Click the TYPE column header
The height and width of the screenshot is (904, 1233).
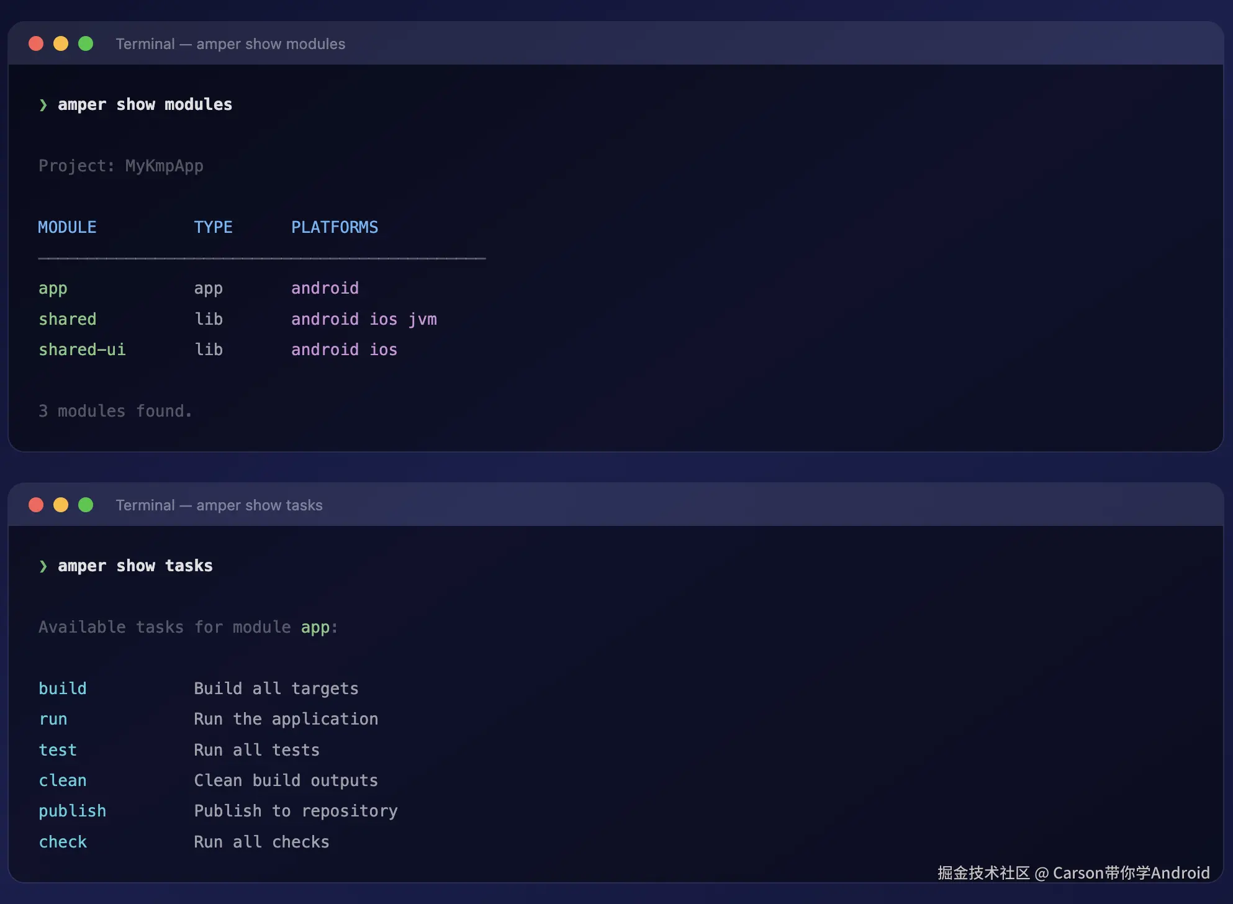pyautogui.click(x=213, y=227)
